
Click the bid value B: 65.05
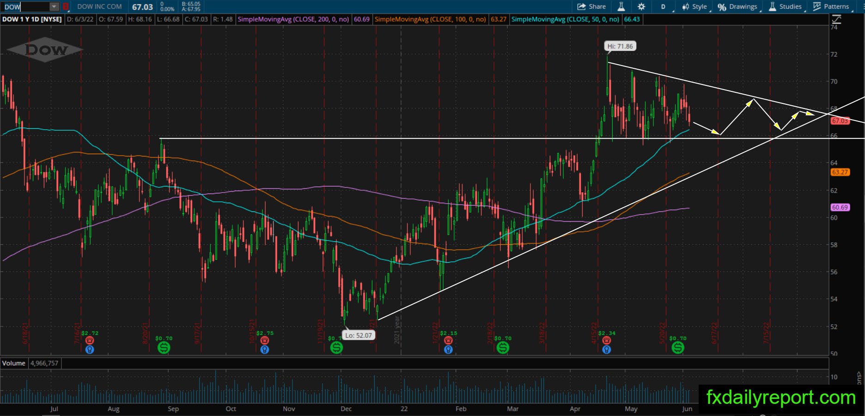point(191,4)
